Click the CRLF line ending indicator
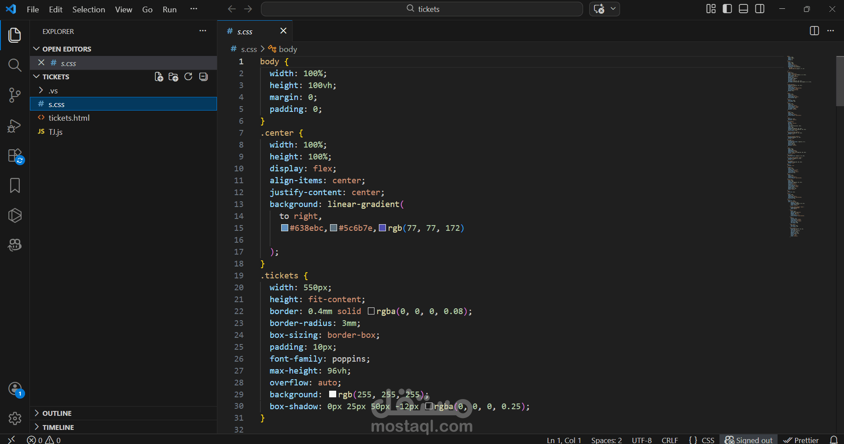 [x=669, y=440]
